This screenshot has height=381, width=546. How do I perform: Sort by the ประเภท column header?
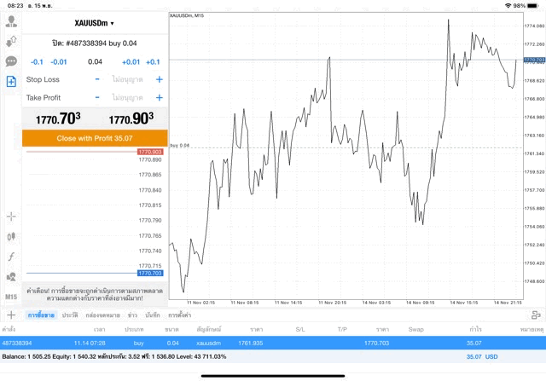pos(134,329)
